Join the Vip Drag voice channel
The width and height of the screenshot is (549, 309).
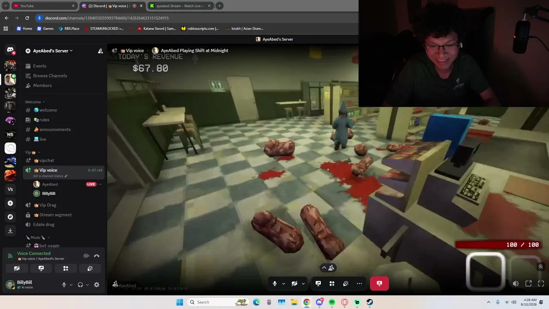[x=64, y=205]
